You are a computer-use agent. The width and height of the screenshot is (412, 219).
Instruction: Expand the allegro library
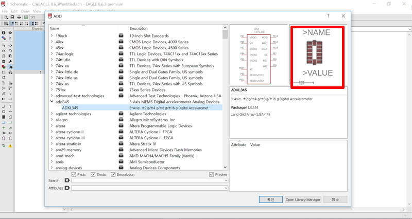(x=52, y=120)
